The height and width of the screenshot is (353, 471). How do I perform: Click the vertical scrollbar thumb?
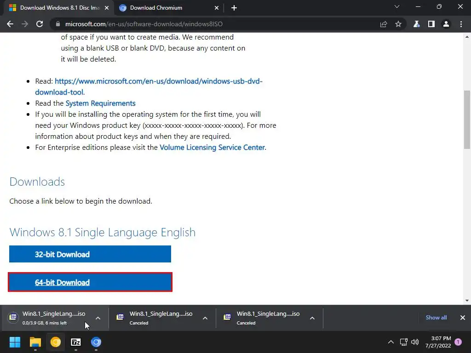[467, 120]
